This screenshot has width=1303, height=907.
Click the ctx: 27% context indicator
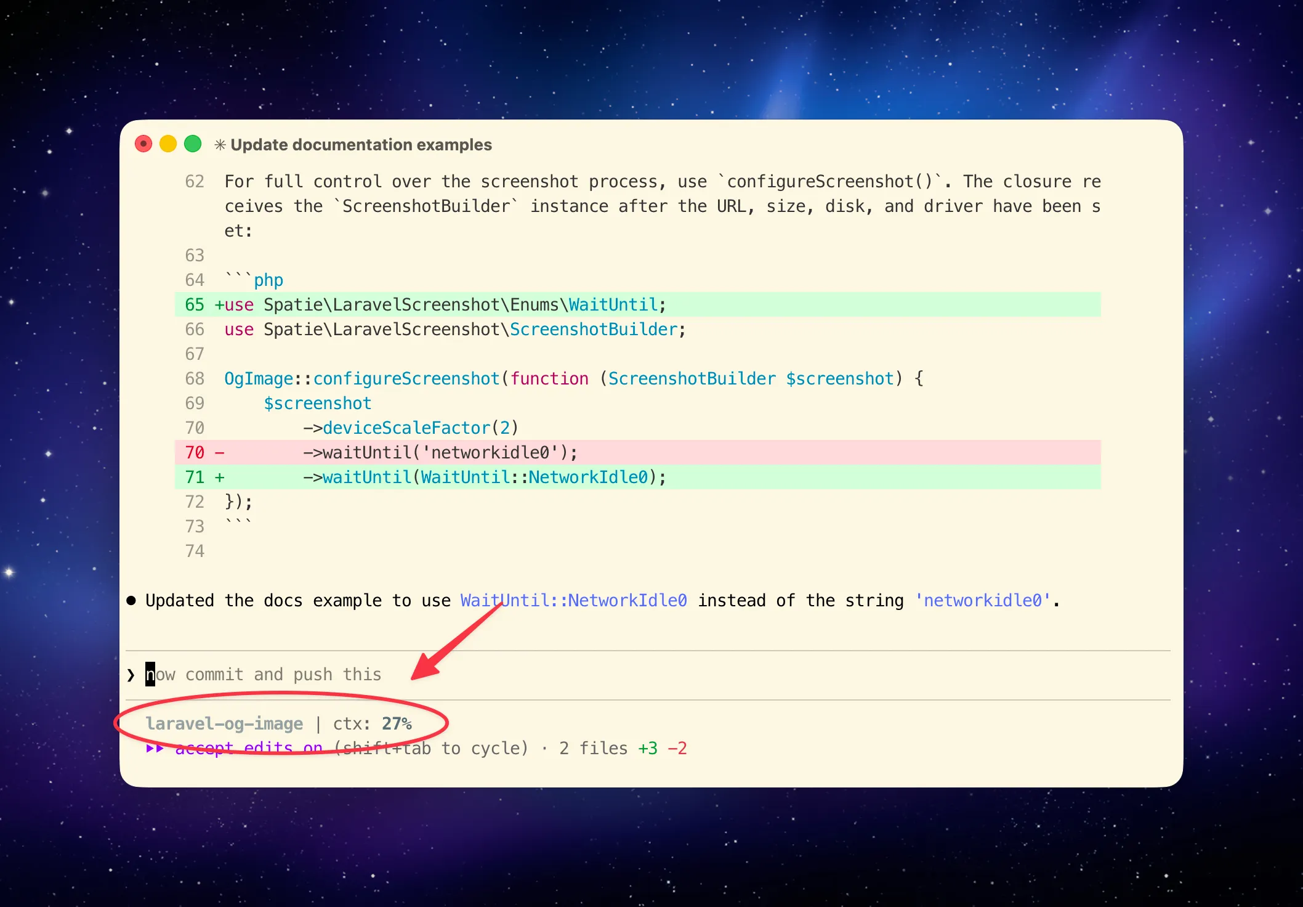372,723
